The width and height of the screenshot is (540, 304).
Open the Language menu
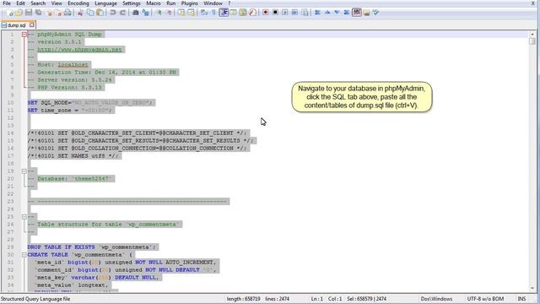point(105,3)
